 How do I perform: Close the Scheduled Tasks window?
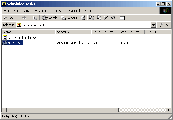[x=169, y=4]
